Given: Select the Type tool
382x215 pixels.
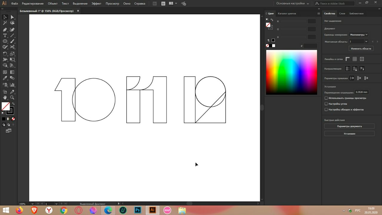Looking at the screenshot, I should tap(5, 36).
